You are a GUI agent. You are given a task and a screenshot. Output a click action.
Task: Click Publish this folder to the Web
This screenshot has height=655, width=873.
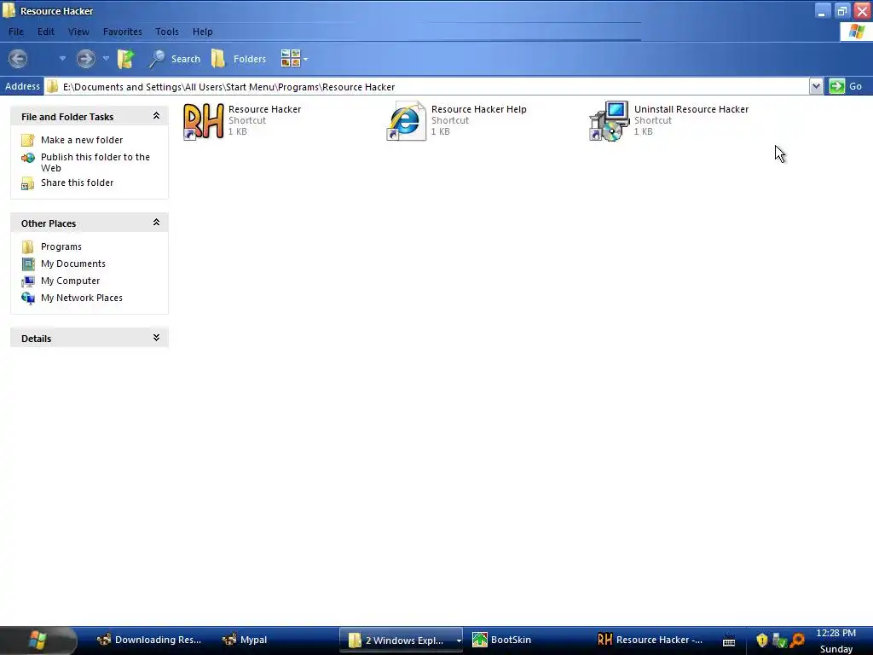tap(95, 163)
